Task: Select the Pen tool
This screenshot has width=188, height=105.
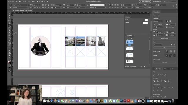Action: (9, 30)
